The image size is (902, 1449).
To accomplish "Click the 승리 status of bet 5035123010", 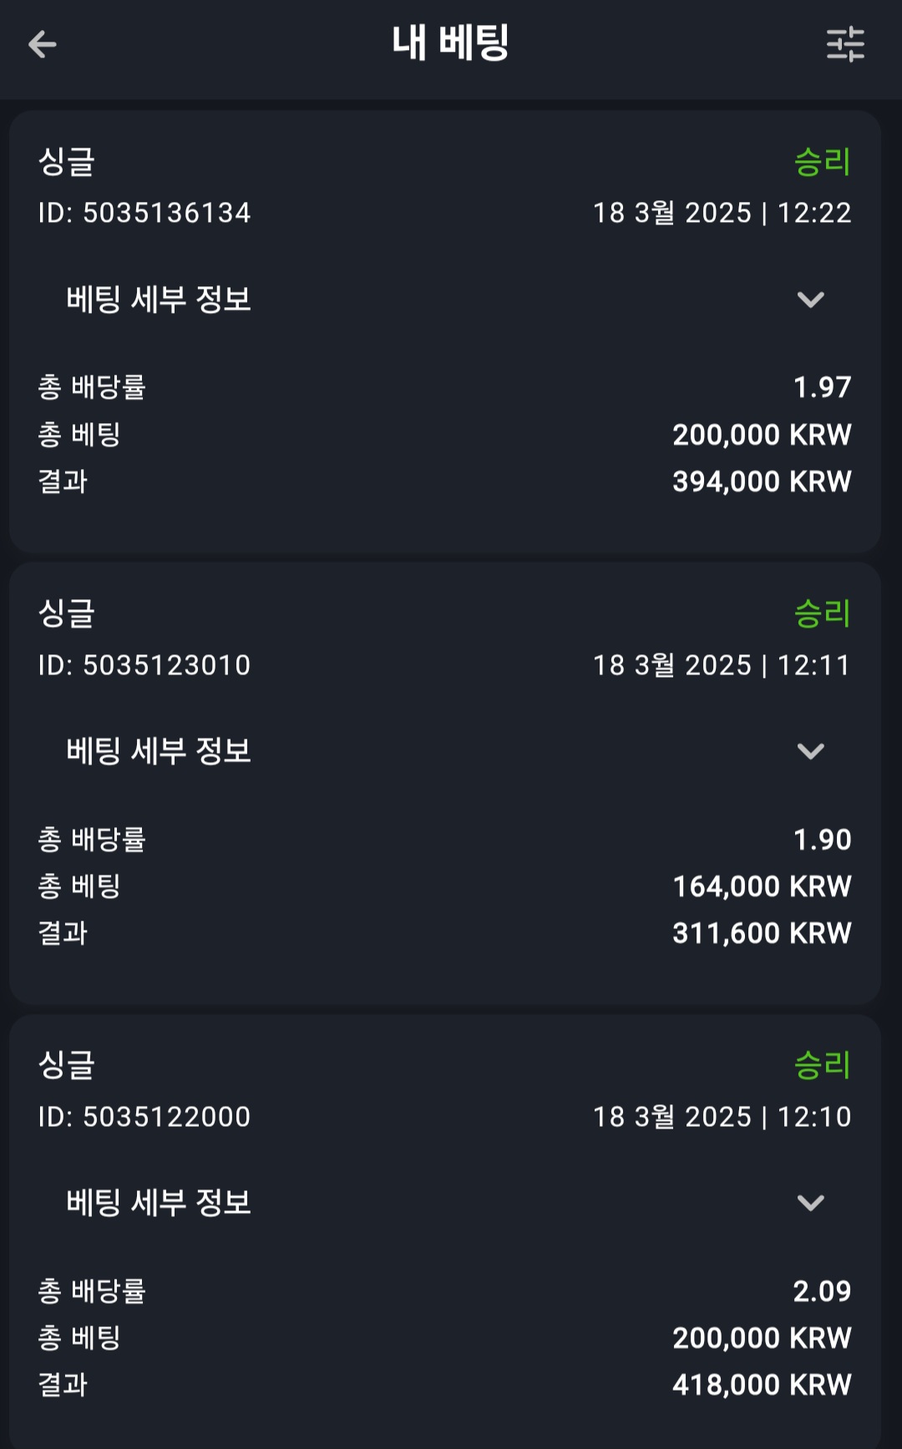I will pos(822,614).
